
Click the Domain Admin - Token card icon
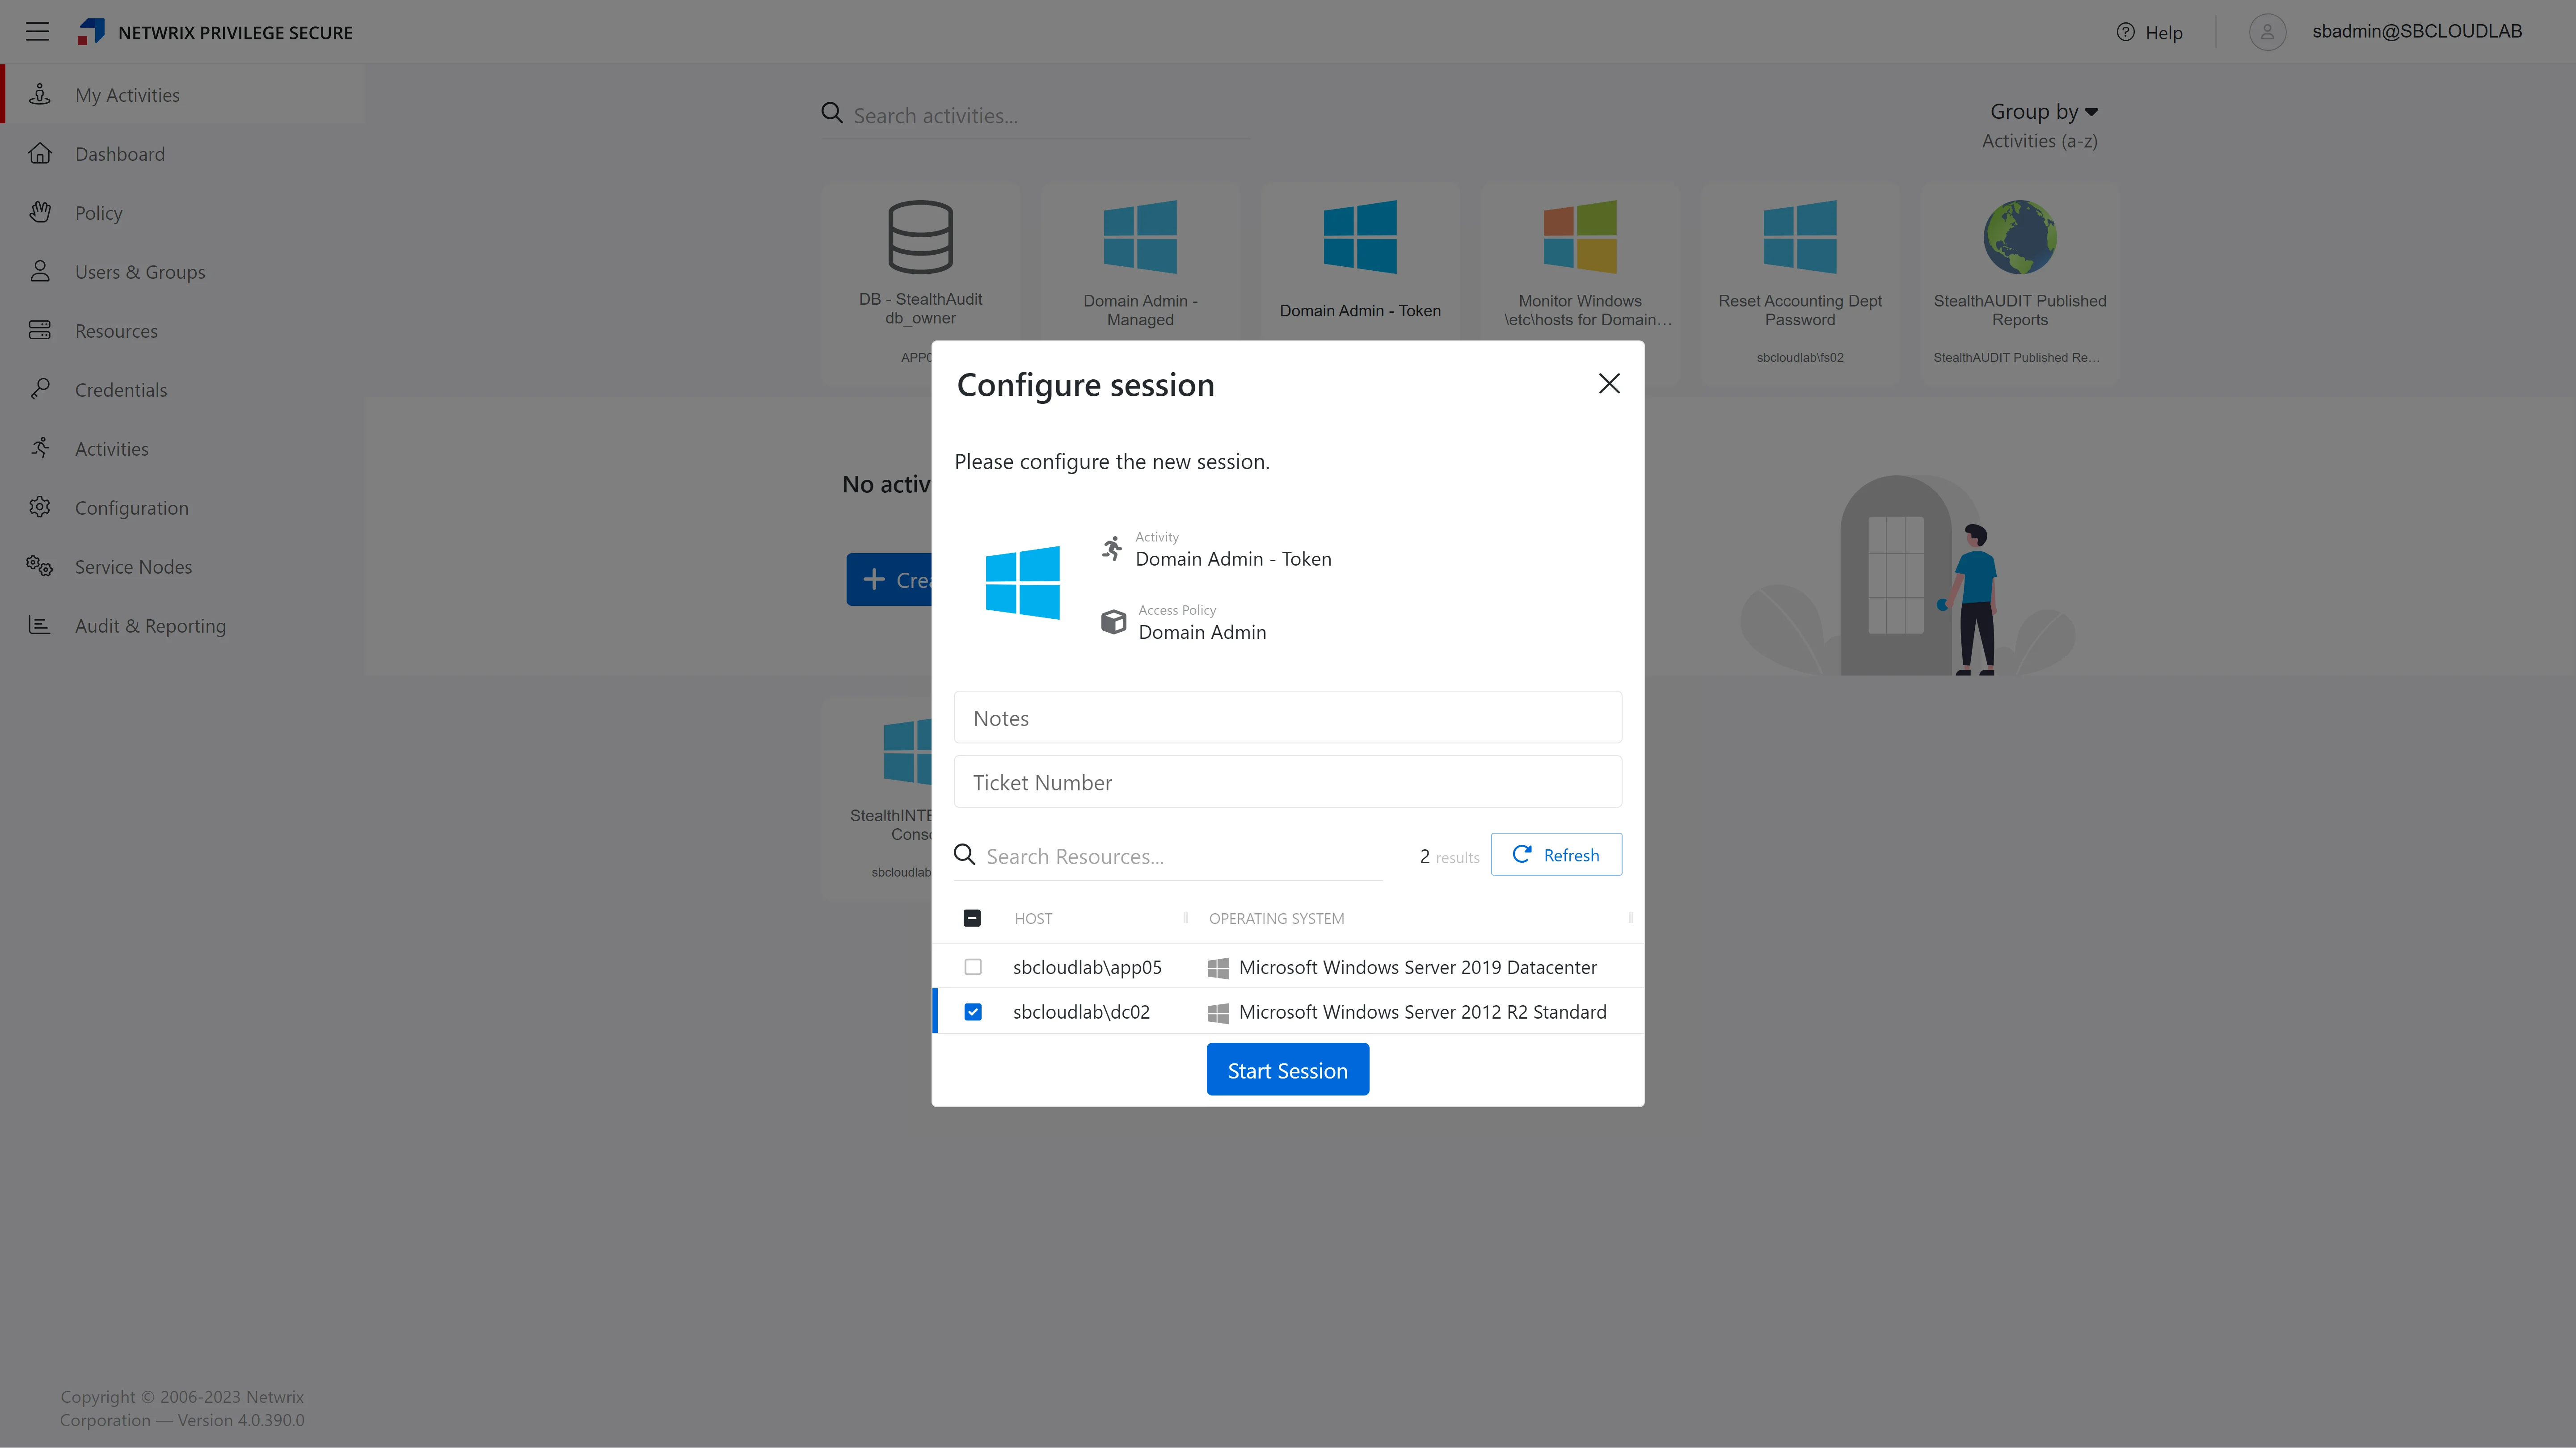(1360, 237)
